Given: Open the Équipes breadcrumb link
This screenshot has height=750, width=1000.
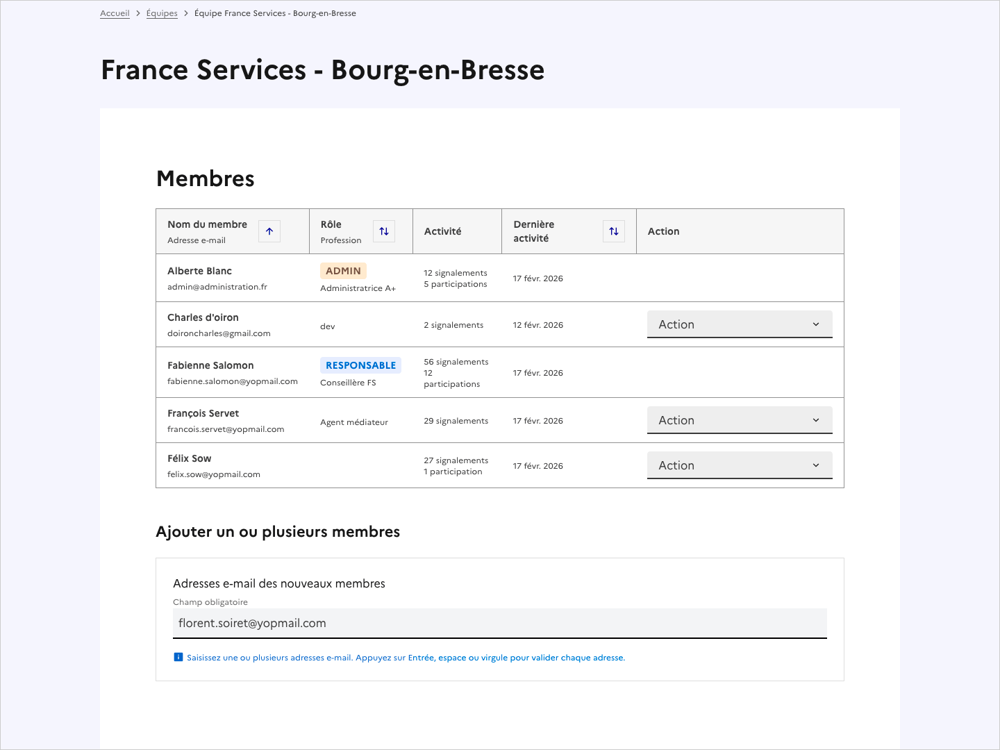Looking at the screenshot, I should 162,13.
